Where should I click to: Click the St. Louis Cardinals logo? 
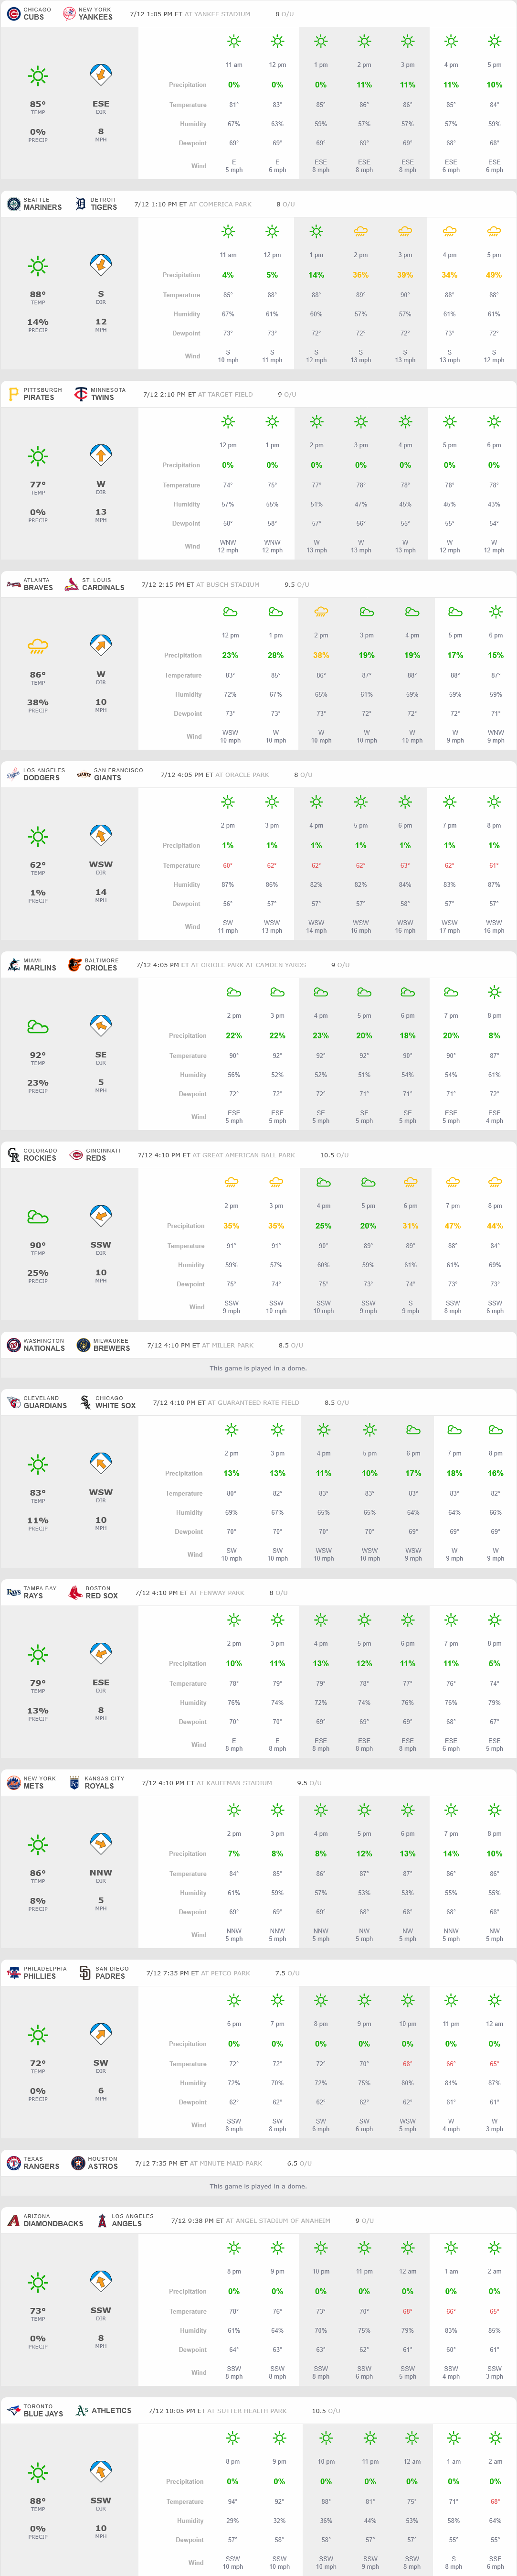tap(71, 584)
